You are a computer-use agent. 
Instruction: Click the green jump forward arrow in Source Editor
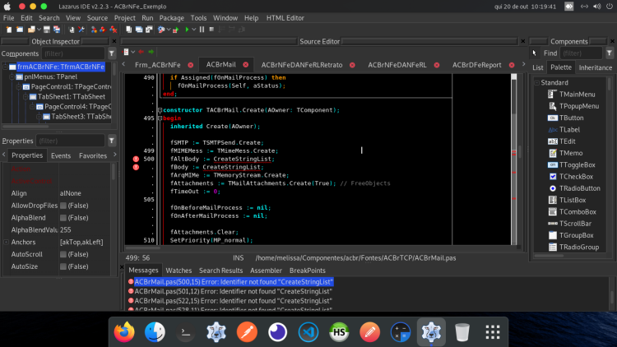[151, 52]
